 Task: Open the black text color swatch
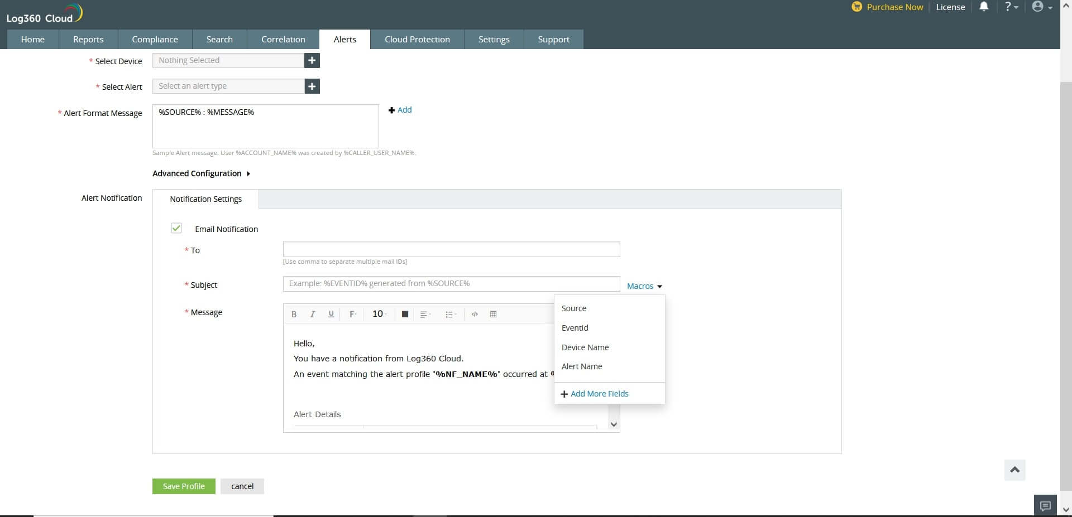[x=405, y=314]
